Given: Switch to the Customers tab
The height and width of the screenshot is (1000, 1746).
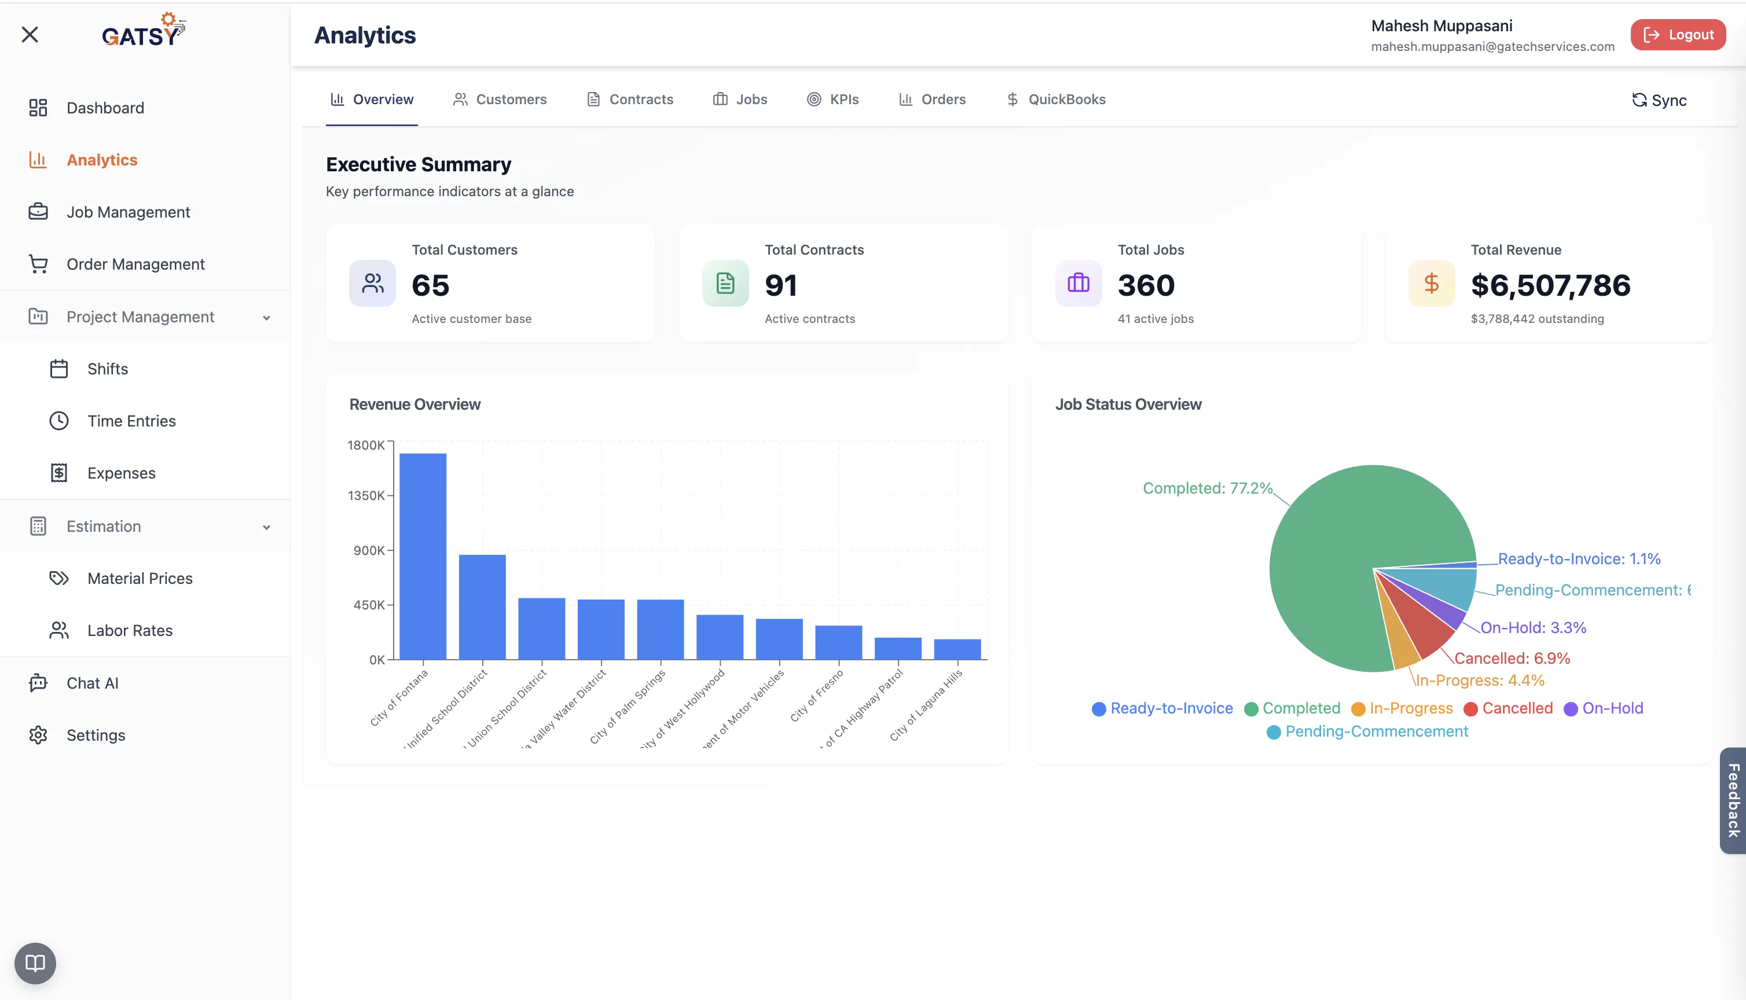Looking at the screenshot, I should tap(500, 100).
